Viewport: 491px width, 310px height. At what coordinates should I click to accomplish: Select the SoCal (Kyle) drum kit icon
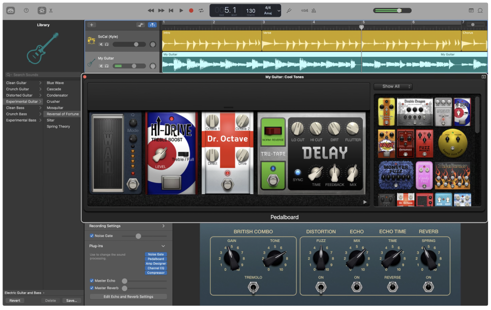coord(91,41)
